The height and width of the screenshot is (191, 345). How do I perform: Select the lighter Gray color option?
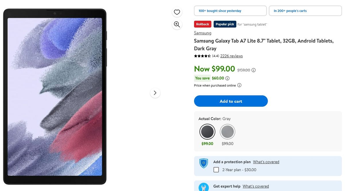point(227,131)
